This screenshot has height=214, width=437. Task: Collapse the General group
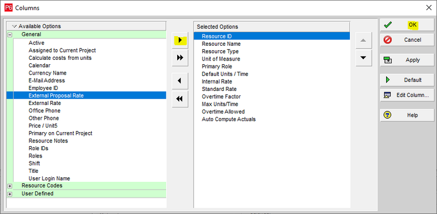click(10, 35)
